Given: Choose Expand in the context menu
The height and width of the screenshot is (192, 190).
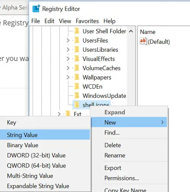Looking at the screenshot, I should click(x=129, y=112).
